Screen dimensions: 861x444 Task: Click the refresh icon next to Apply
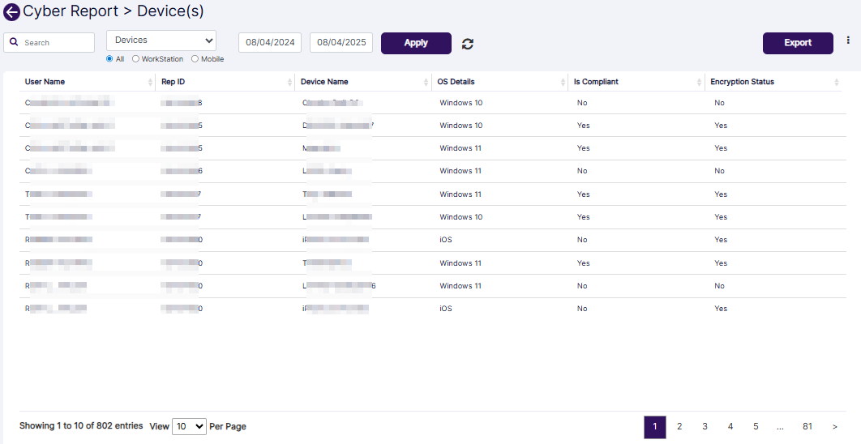tap(468, 44)
